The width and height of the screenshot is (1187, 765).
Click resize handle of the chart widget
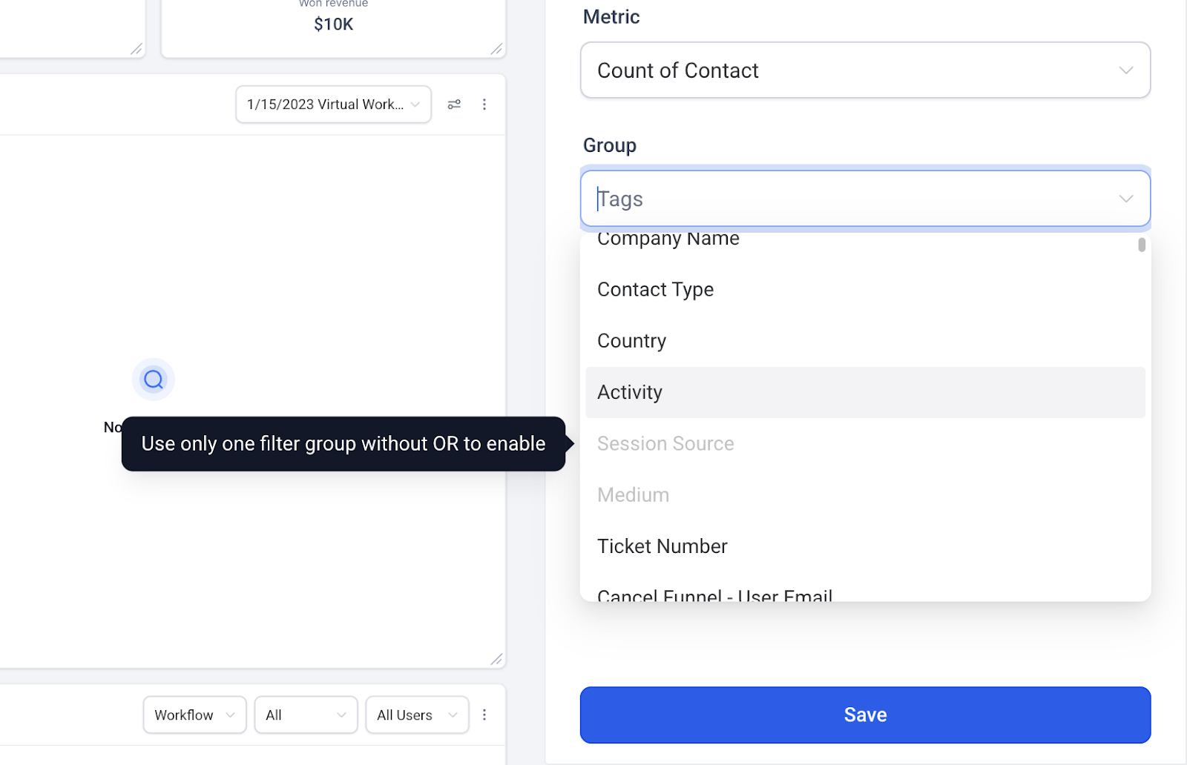[x=497, y=659]
